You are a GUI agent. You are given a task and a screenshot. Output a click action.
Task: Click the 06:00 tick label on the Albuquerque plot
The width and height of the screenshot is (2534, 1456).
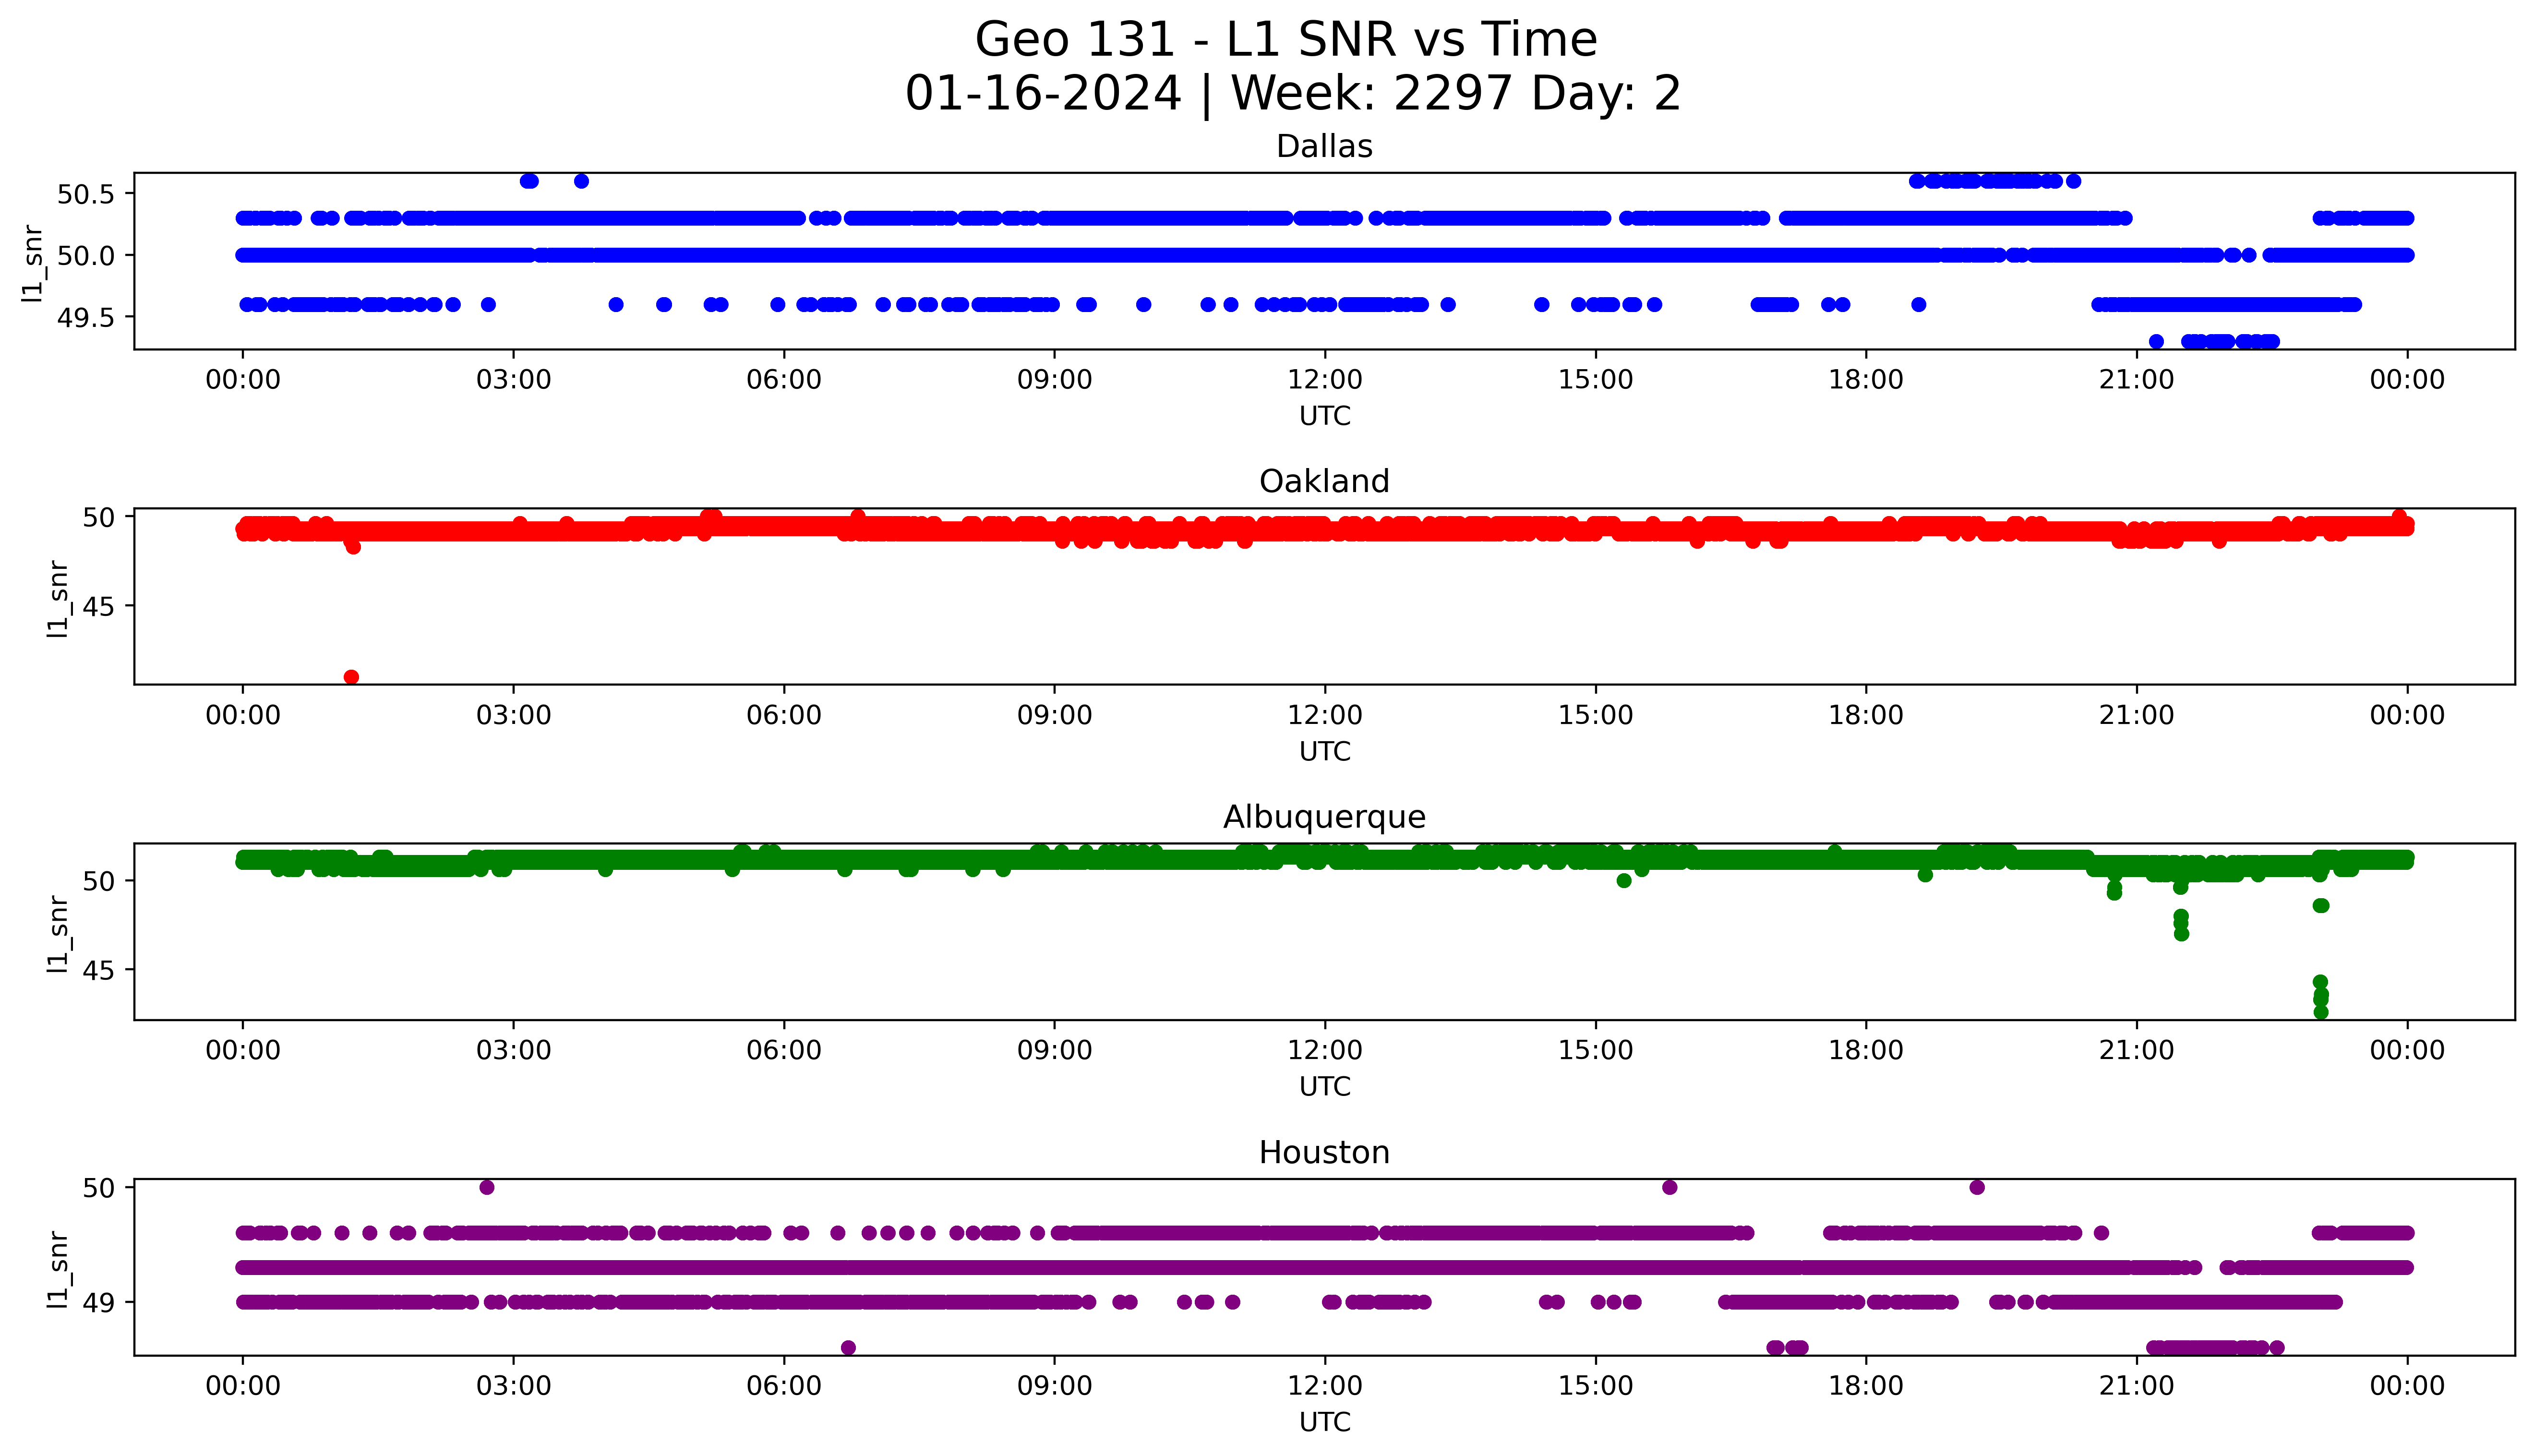[x=784, y=1050]
